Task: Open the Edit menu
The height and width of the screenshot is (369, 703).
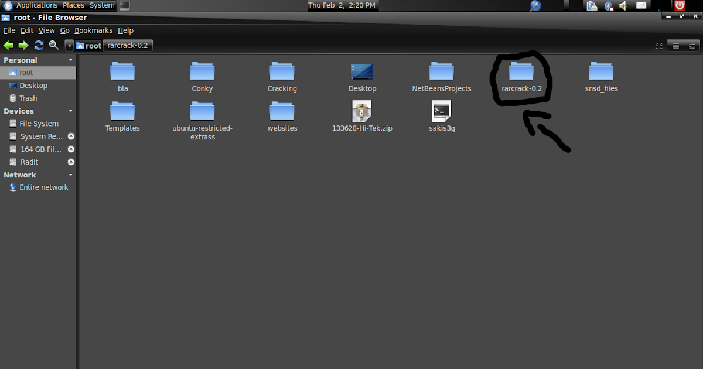Action: tap(27, 30)
